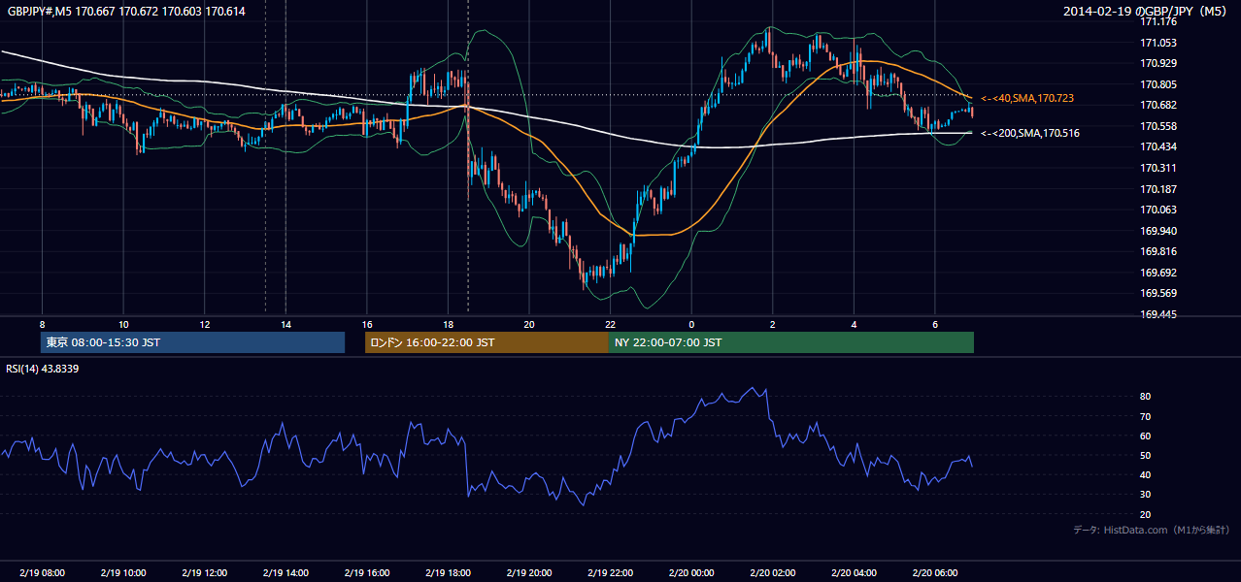Click the 2/19 10:00 time label
1241x582 pixels.
[x=123, y=572]
